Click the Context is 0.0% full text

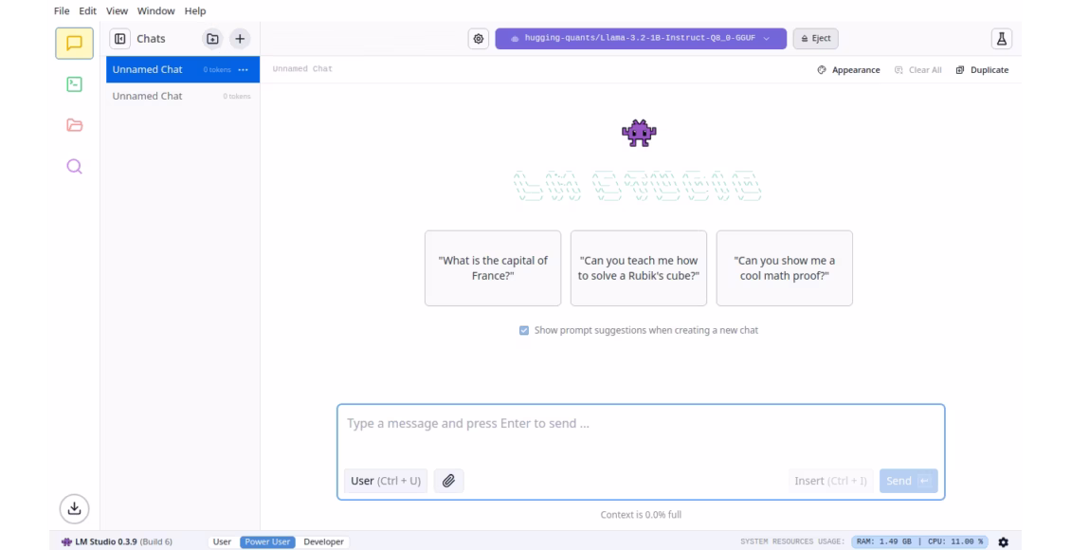pos(641,515)
